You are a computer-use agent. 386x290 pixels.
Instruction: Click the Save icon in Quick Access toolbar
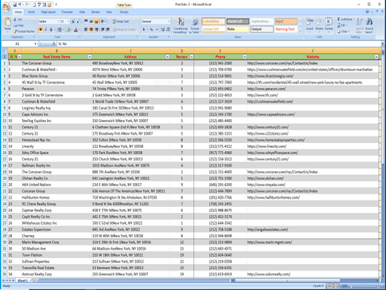15,5
